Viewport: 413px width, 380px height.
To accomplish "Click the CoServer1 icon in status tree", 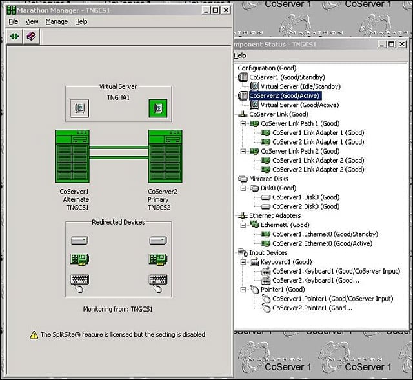I will point(243,77).
